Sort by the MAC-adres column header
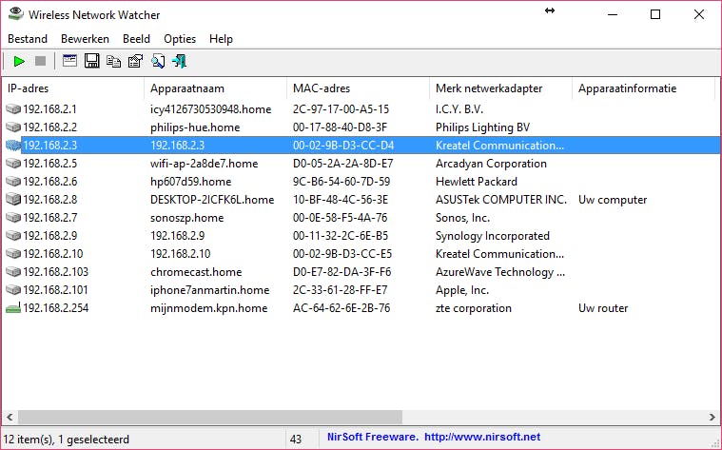The image size is (722, 450). coord(359,88)
